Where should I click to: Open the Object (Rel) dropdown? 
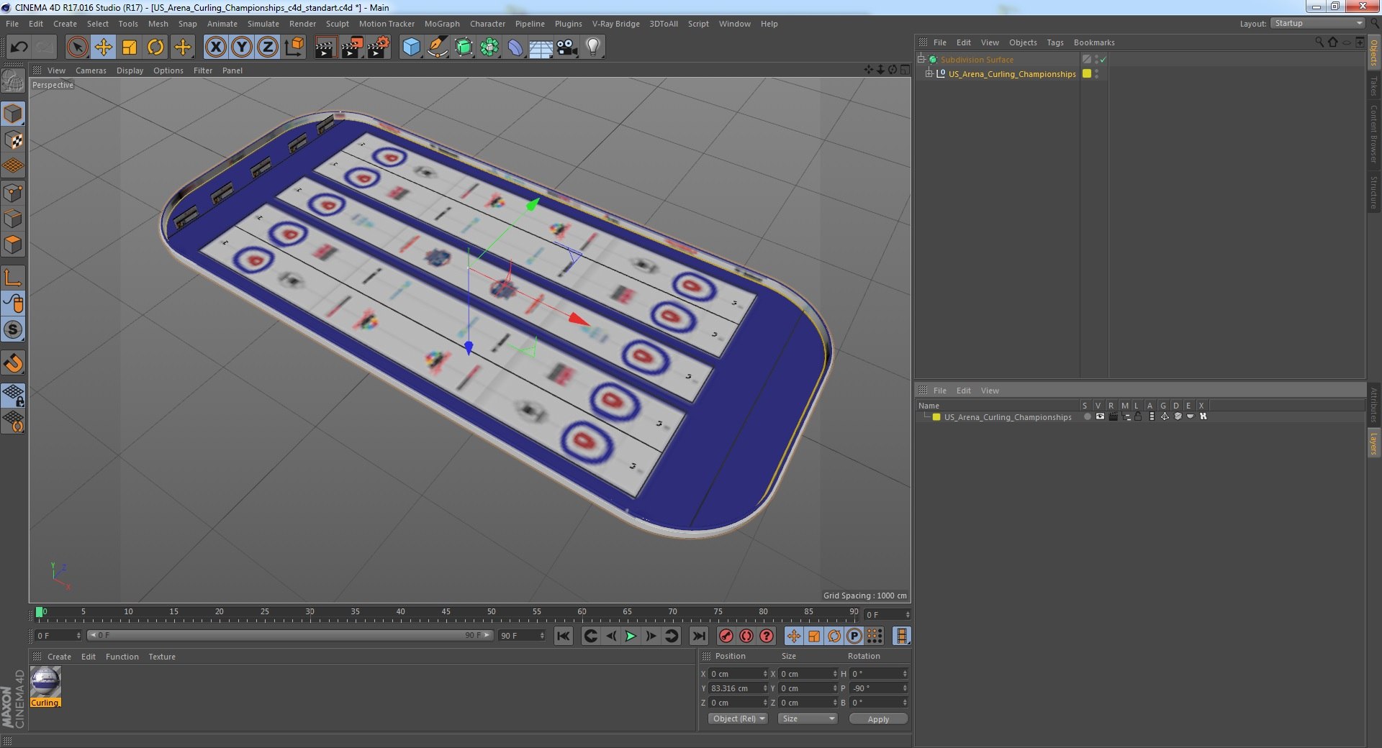738,719
